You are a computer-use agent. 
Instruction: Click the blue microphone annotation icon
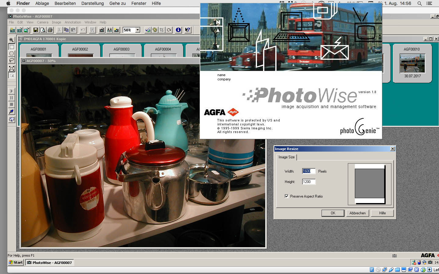coord(12,112)
